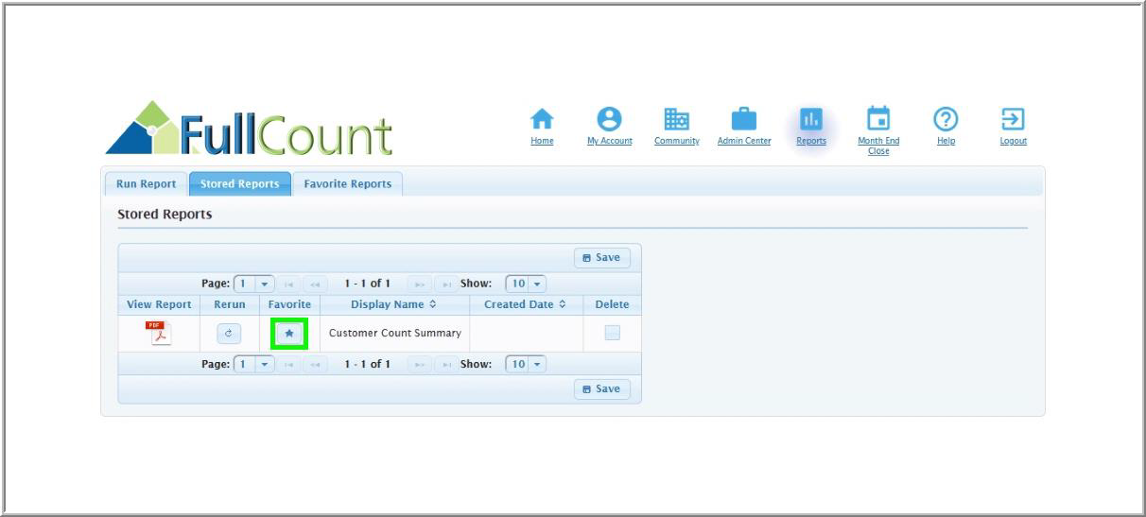Open the Customer Count Summary PDF report

[x=158, y=333]
